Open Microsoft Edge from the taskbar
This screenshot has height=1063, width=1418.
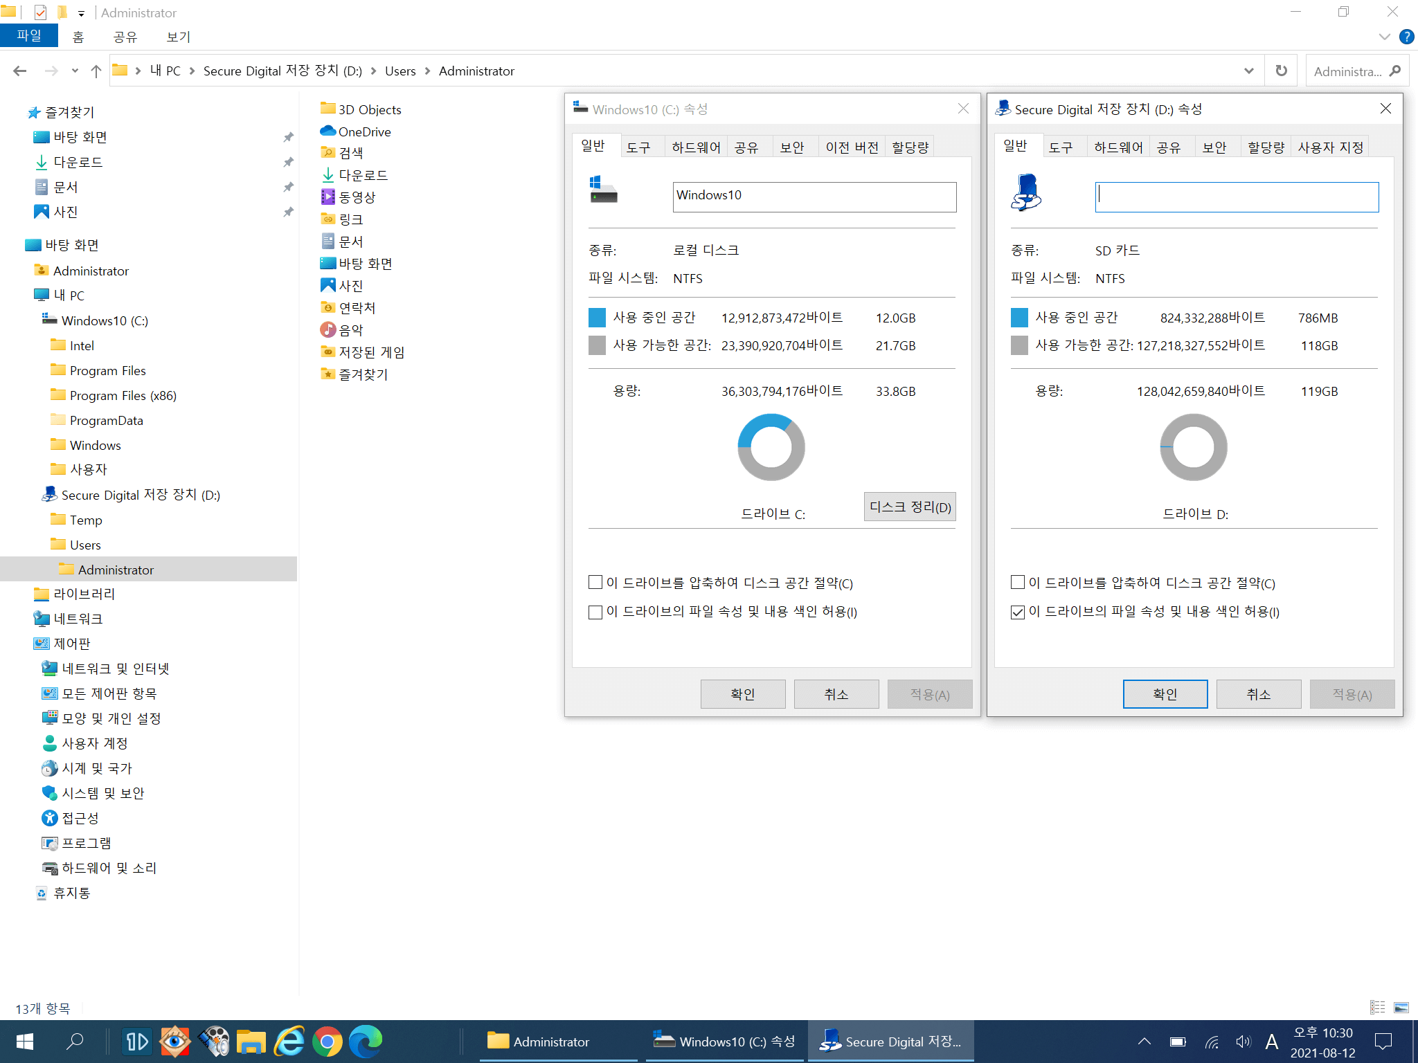click(366, 1042)
